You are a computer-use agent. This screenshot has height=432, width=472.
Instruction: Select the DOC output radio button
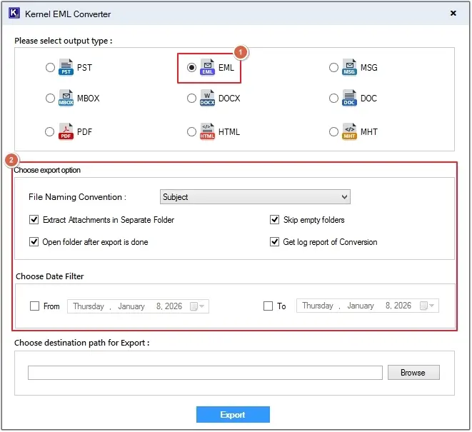click(x=333, y=98)
